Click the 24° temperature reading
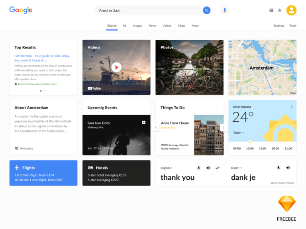Image resolution: width=306 pixels, height=229 pixels. 243,117
